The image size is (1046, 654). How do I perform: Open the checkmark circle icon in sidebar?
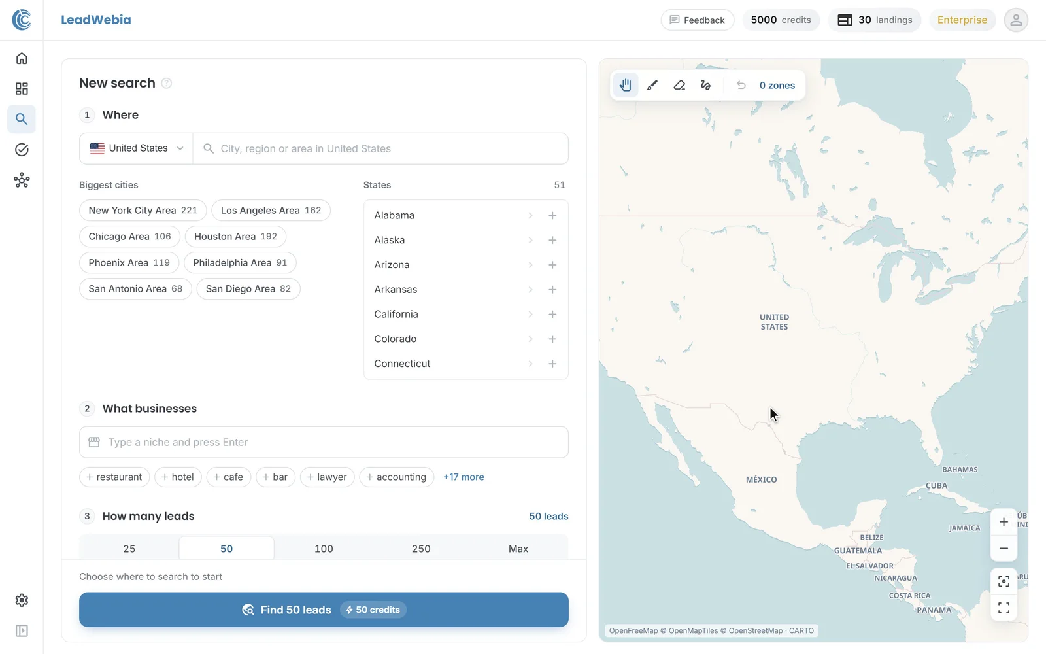[x=22, y=150]
